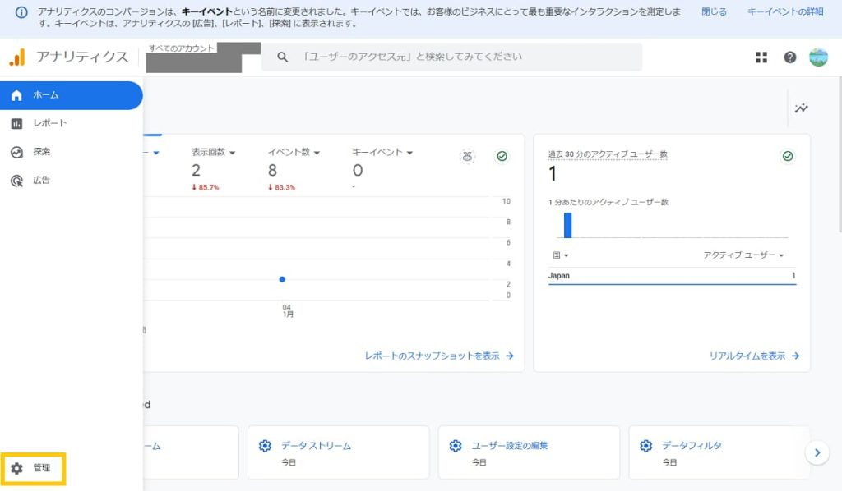Open the account profile avatar
Screen dimensions: 842x491
[818, 57]
